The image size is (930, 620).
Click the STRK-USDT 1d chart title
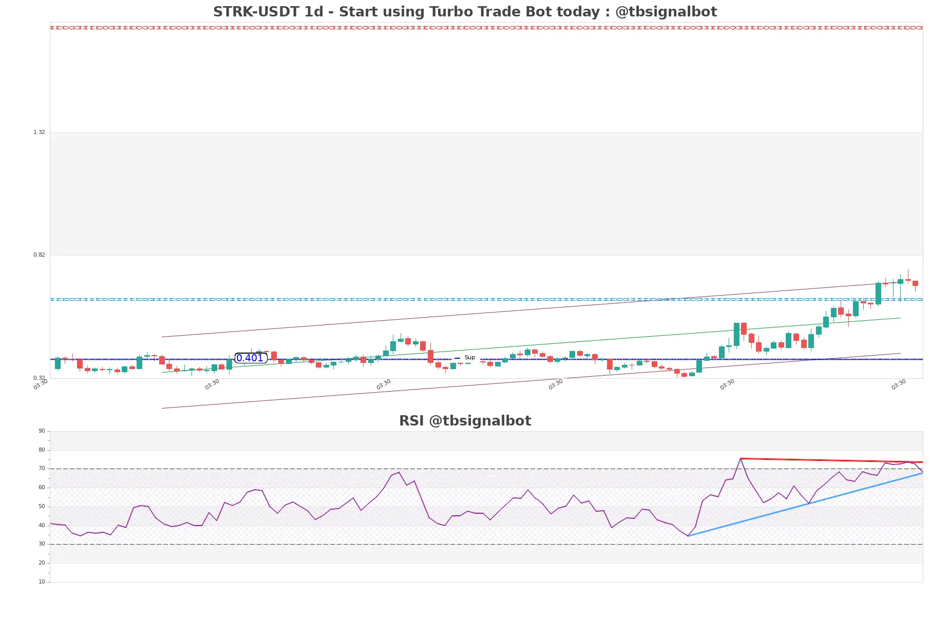(465, 12)
